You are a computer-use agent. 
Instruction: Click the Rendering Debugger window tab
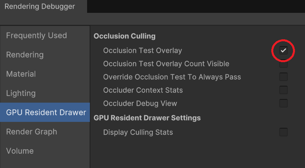pos(43,6)
